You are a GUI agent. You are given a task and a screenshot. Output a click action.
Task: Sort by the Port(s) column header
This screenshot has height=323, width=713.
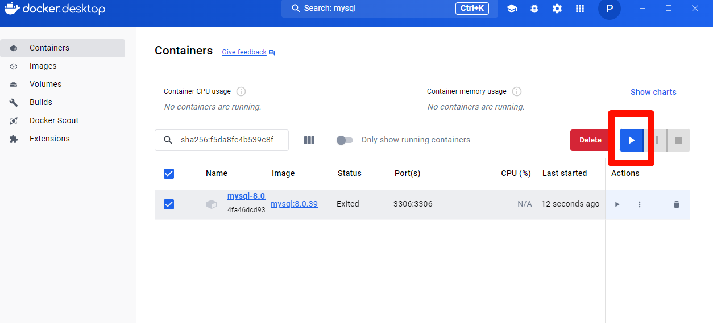click(408, 174)
